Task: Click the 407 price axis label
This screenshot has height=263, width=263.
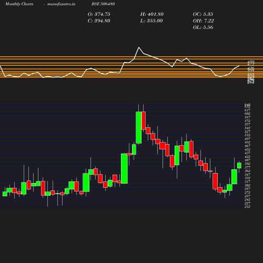Action: pos(247,160)
